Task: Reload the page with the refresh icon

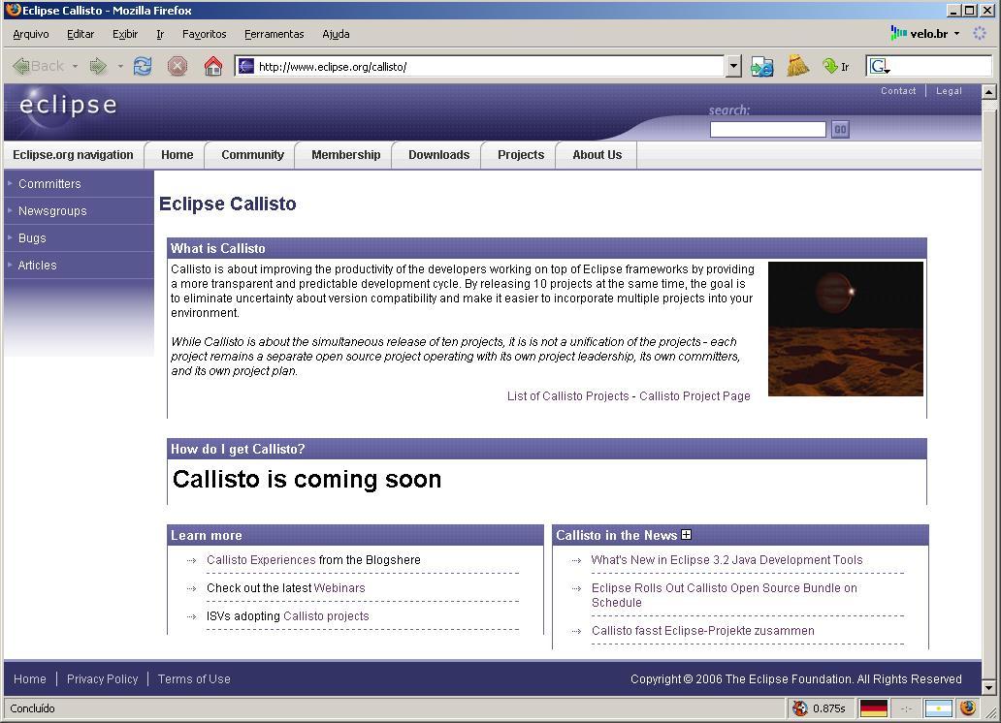Action: click(143, 66)
